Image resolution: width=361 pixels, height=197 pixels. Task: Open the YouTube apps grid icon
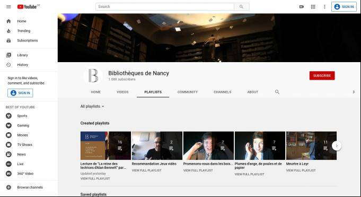pyautogui.click(x=313, y=7)
